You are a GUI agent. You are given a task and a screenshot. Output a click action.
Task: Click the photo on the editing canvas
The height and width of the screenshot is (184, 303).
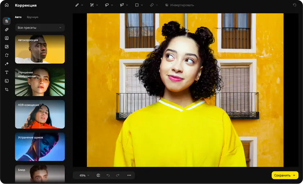tap(185, 90)
